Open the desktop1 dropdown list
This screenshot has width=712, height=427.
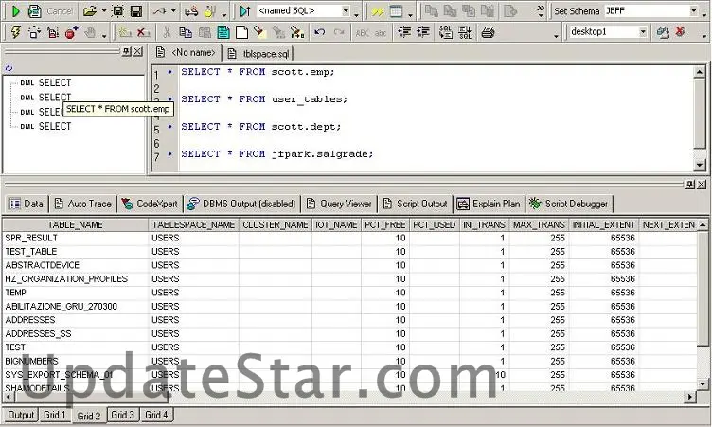tap(643, 32)
